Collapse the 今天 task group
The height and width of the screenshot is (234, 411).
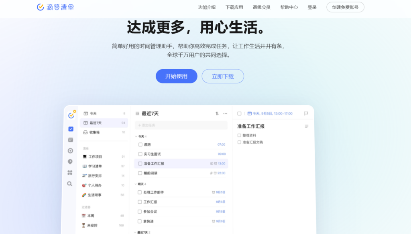click(136, 136)
